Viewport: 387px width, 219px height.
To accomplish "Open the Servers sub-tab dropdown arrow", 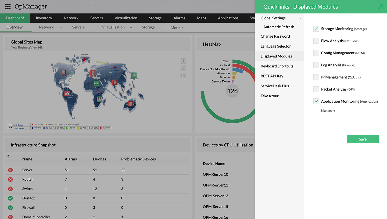I will (x=94, y=27).
